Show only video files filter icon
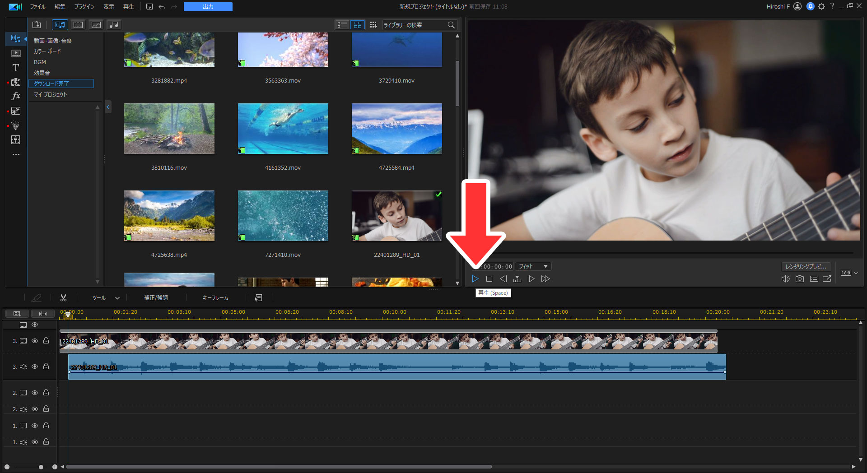This screenshot has width=867, height=473. 78,25
